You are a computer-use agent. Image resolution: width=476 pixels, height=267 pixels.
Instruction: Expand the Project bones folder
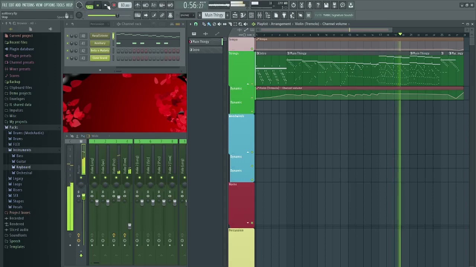pos(20,212)
